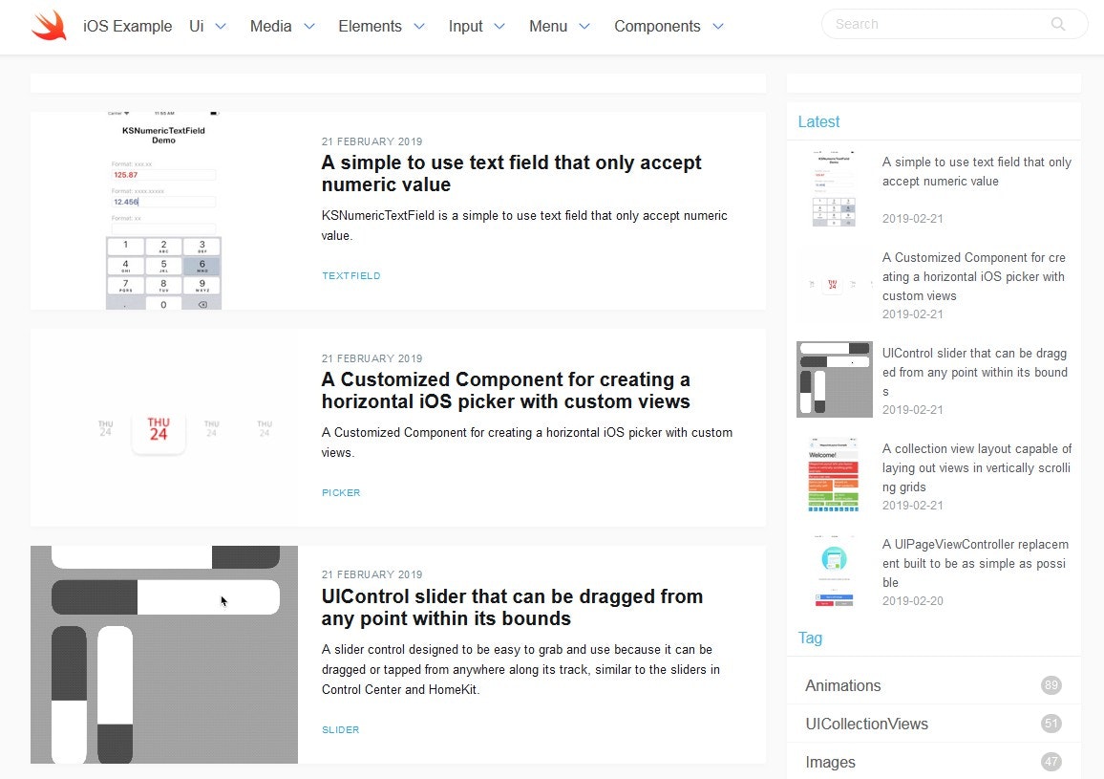Open Latest link 'A collection view layout capable'

click(977, 467)
